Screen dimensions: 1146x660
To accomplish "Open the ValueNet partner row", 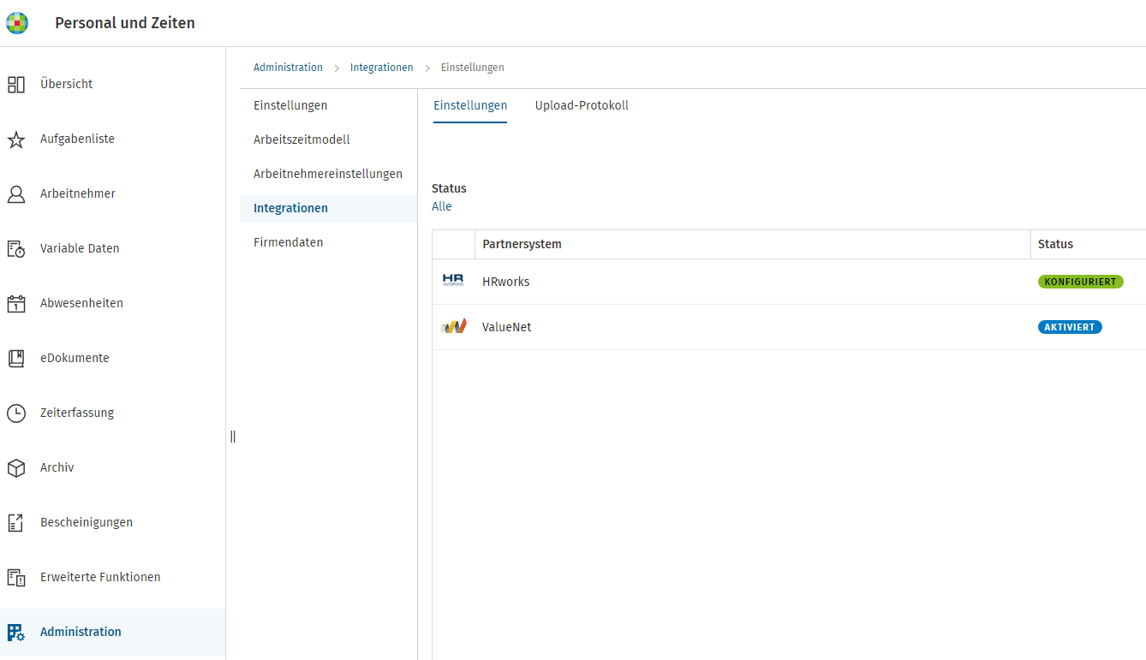I will (x=789, y=327).
